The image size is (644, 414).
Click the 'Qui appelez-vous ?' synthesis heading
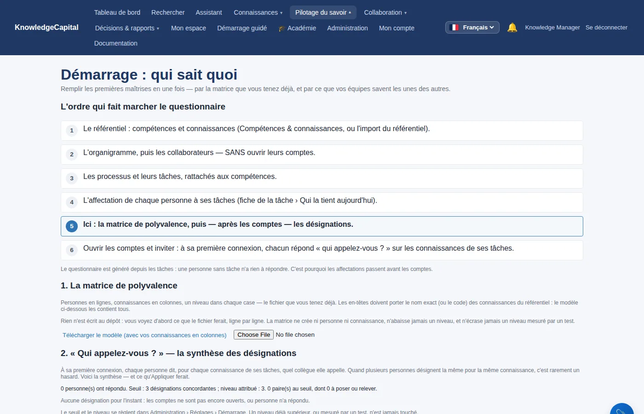[178, 353]
